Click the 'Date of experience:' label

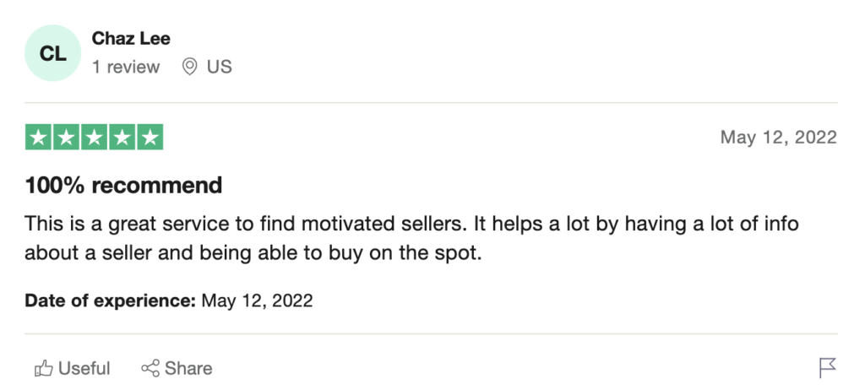(x=111, y=301)
